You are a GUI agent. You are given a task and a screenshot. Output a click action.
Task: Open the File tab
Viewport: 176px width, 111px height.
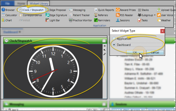7,4
